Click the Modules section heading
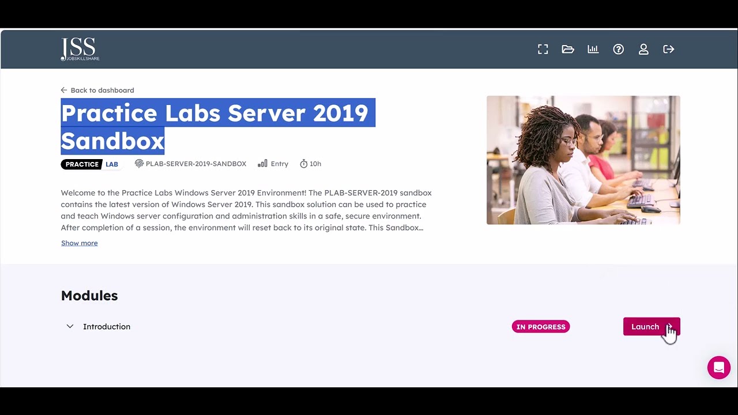This screenshot has width=738, height=415. click(89, 296)
